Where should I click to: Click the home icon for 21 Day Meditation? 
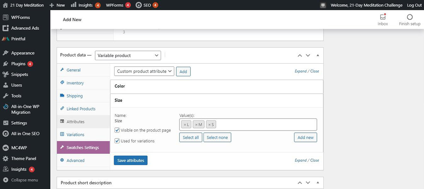coord(5,5)
